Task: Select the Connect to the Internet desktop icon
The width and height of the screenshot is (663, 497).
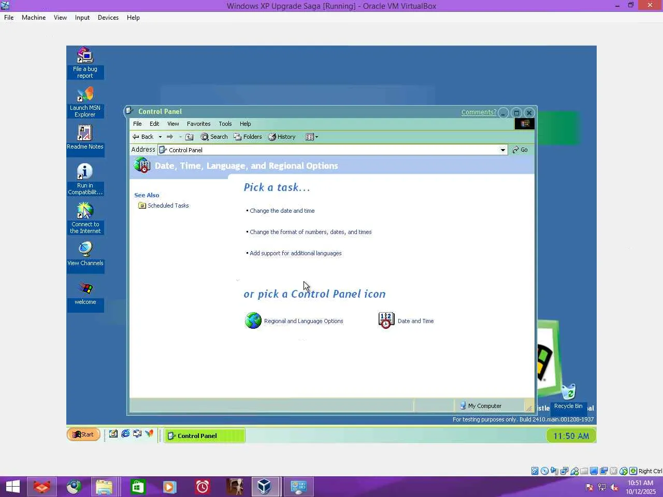Action: (85, 218)
